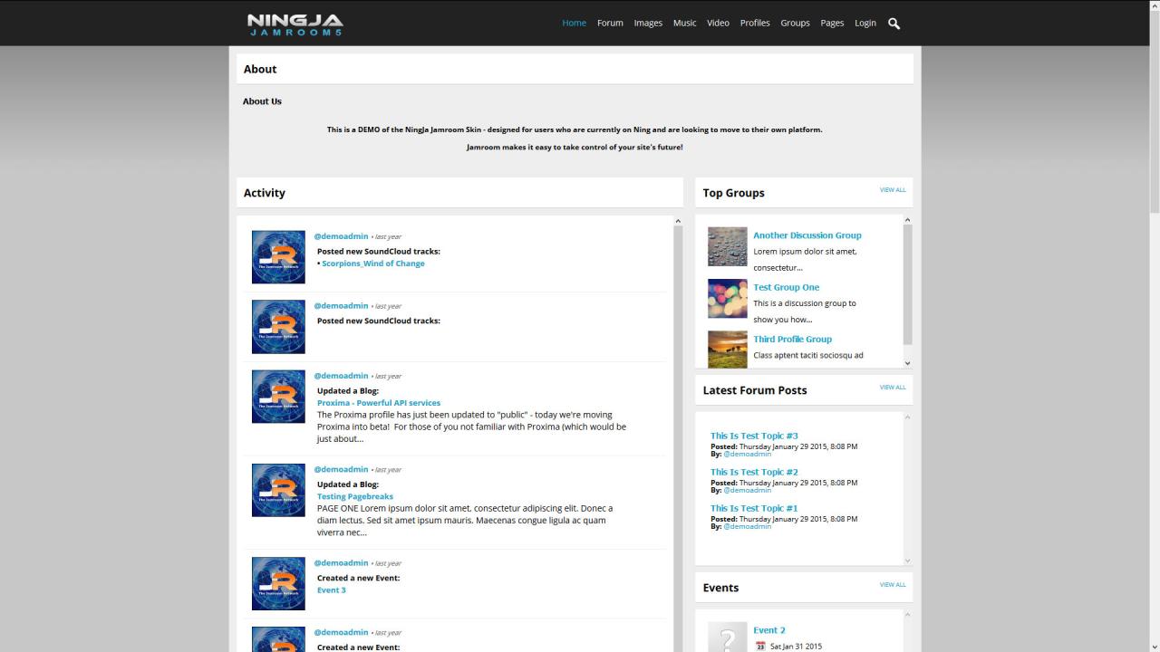Screen dimensions: 1160x652
Task: Click avatar on the Event 3 activity
Action: (x=278, y=584)
